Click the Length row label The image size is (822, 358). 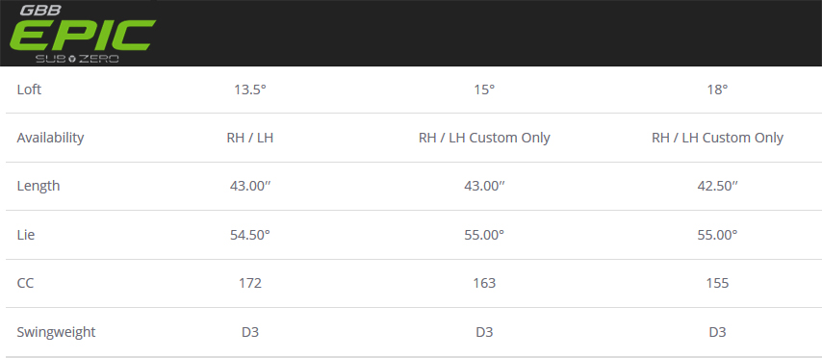click(x=39, y=186)
